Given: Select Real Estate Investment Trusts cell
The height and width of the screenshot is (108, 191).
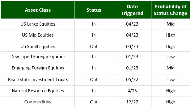Looking at the screenshot, I should pos(38,80).
